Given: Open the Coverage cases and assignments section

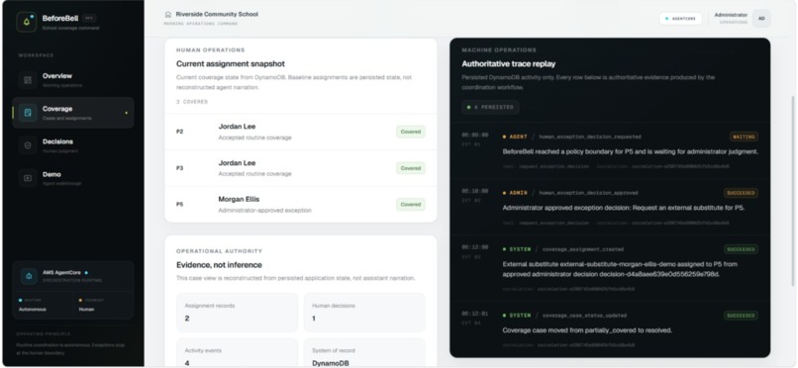Looking at the screenshot, I should click(73, 113).
